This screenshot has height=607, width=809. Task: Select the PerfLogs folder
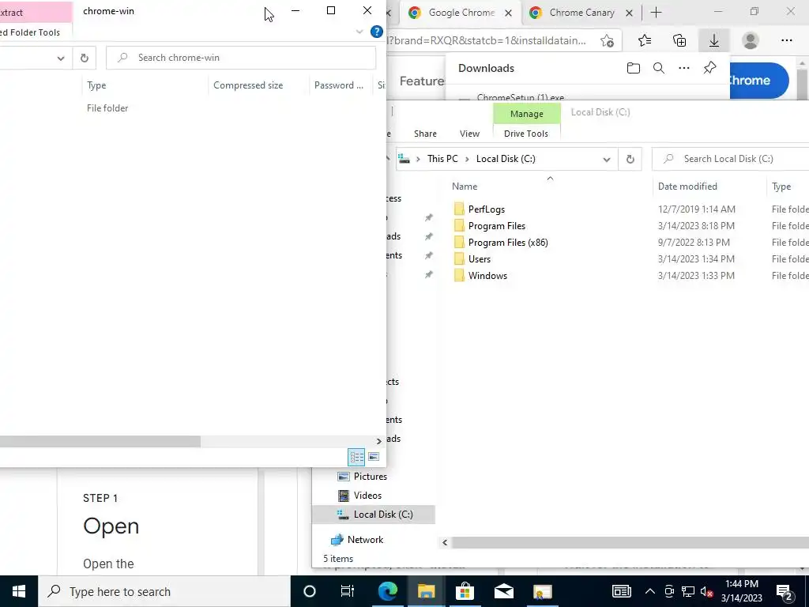pyautogui.click(x=487, y=209)
